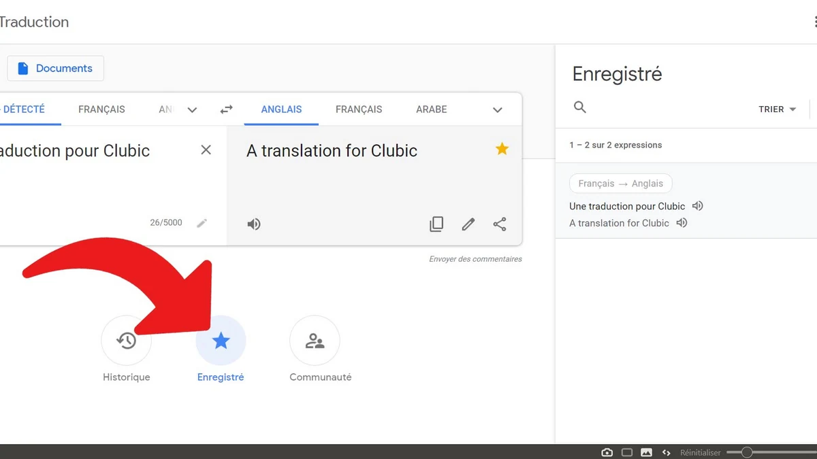Open the Historique circle button
The width and height of the screenshot is (817, 459).
point(126,341)
